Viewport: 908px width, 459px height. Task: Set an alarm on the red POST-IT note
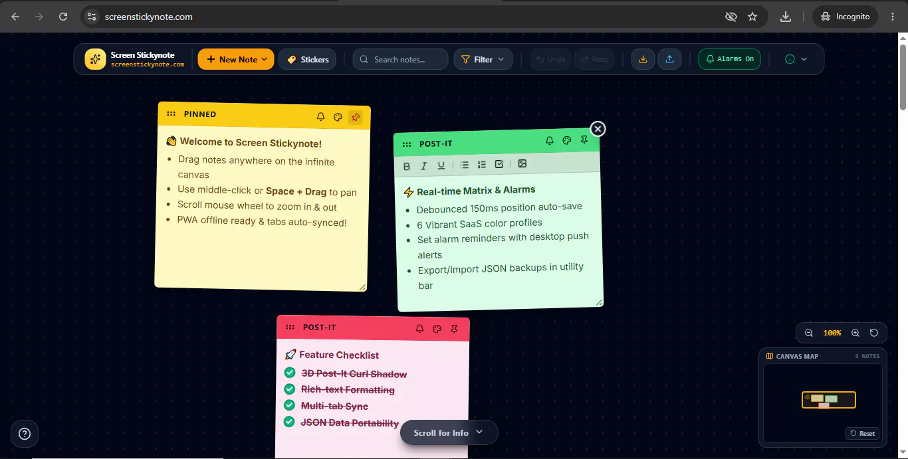coord(419,329)
